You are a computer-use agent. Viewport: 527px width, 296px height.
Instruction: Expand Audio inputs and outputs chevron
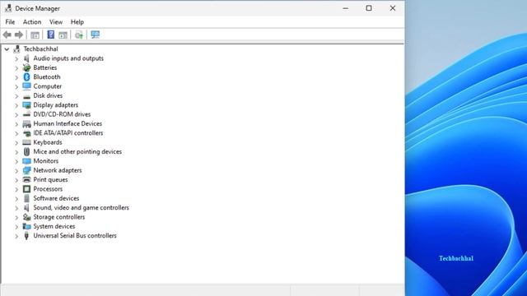16,58
